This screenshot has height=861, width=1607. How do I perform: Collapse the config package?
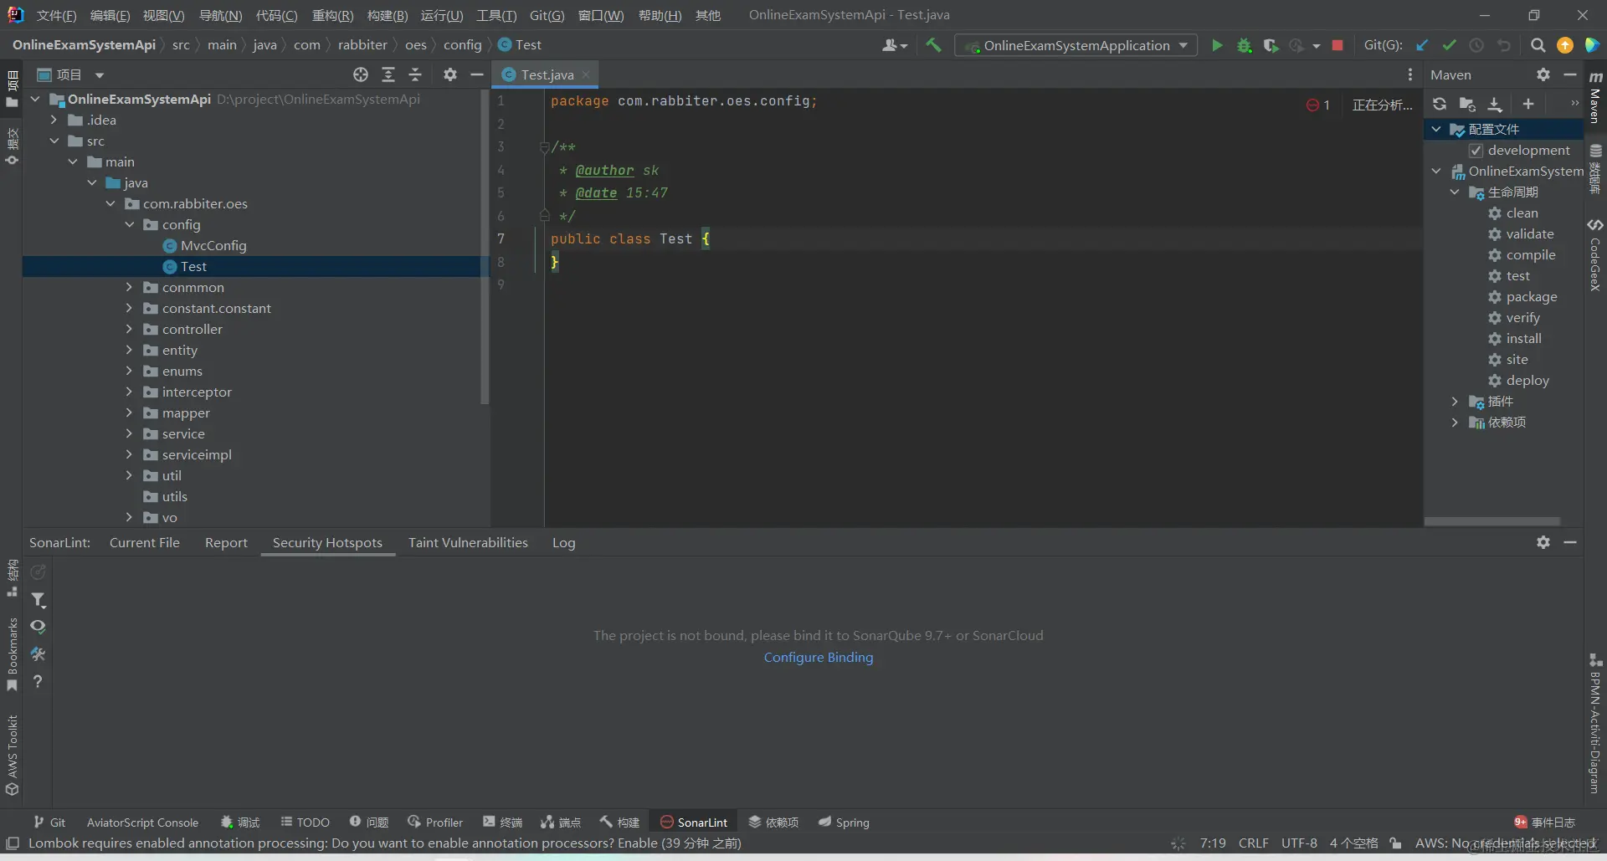129,224
